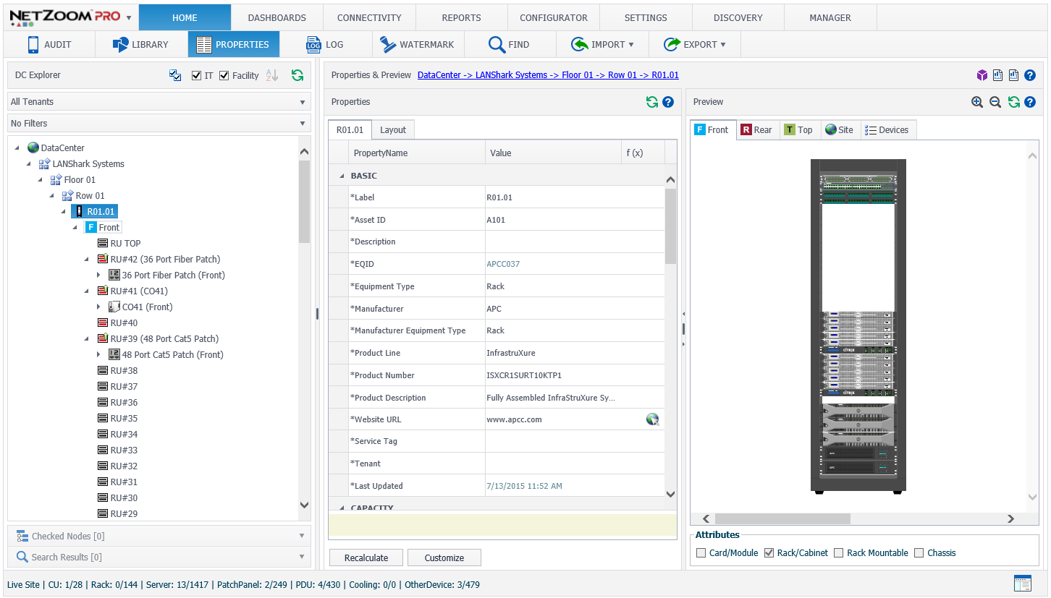Click the Preview horizontal scrollbar thumb
The height and width of the screenshot is (598, 1051).
coord(782,518)
